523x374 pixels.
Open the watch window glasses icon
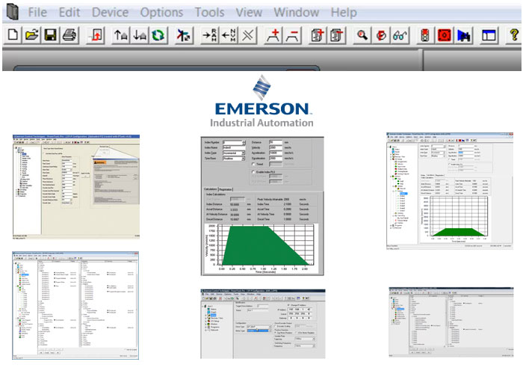tap(400, 35)
